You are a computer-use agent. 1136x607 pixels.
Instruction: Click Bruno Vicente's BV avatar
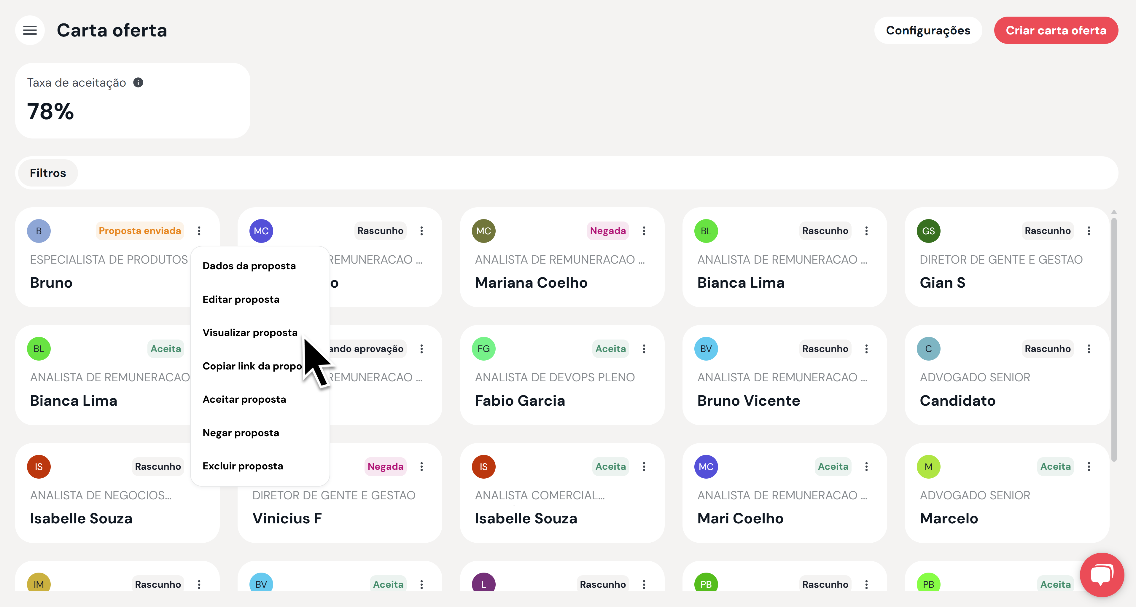pyautogui.click(x=706, y=349)
